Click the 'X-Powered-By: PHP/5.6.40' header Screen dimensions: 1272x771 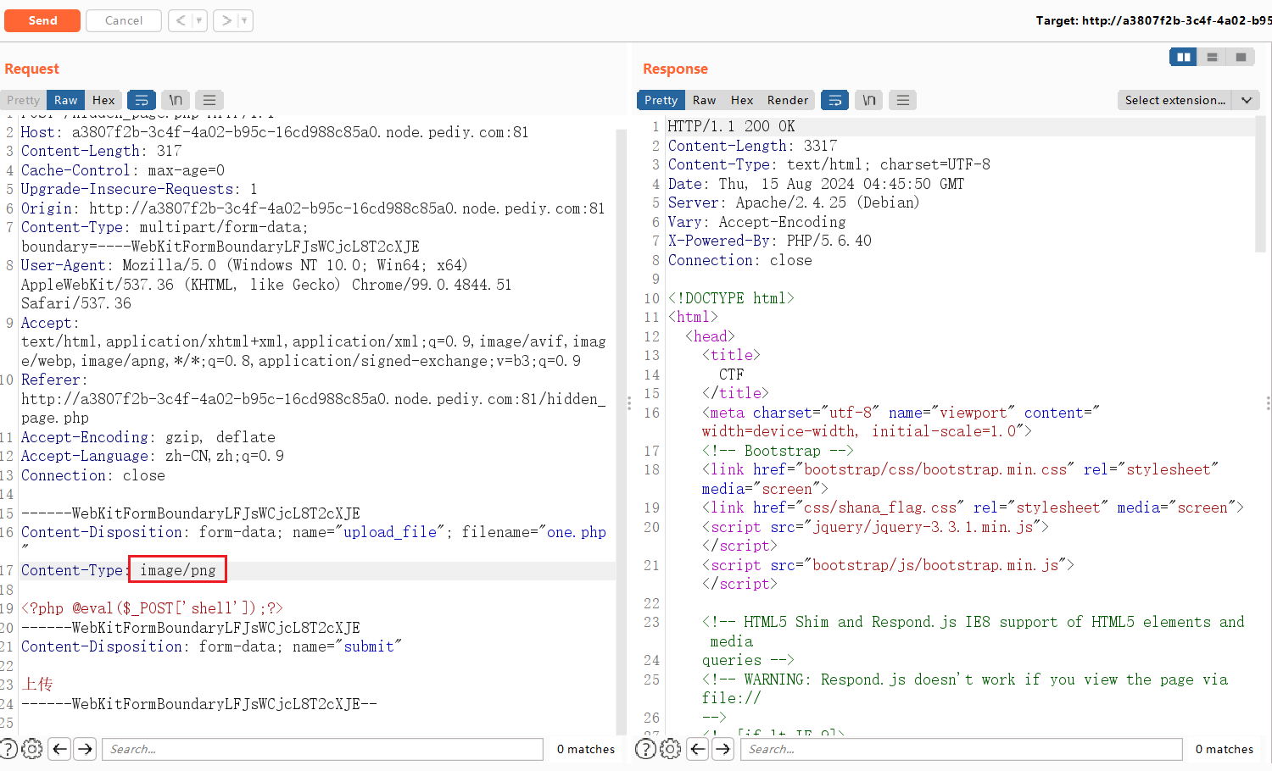coord(770,241)
